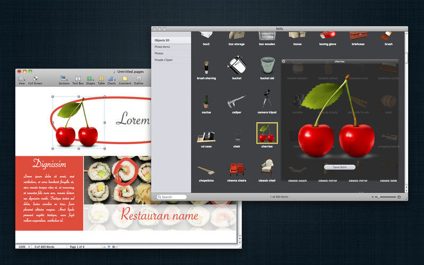
Task: Click the 'Page 1 of 4' indicator
Action: click(x=77, y=247)
